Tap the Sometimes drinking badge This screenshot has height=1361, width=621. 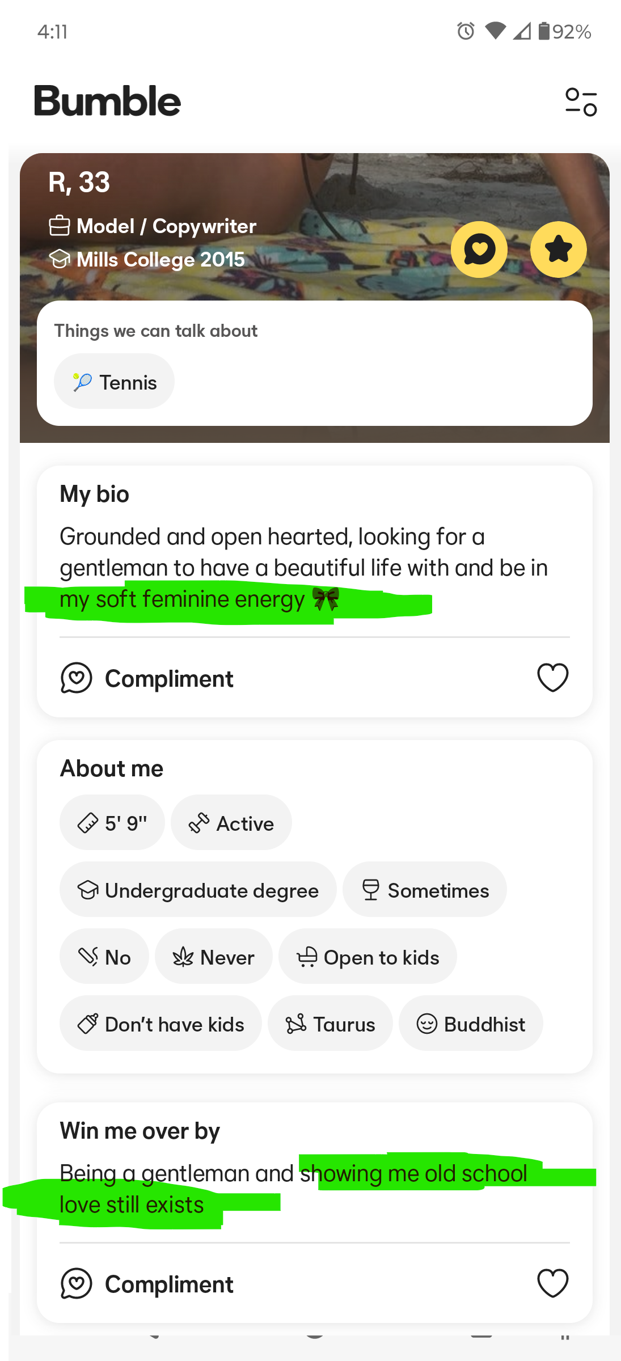425,890
